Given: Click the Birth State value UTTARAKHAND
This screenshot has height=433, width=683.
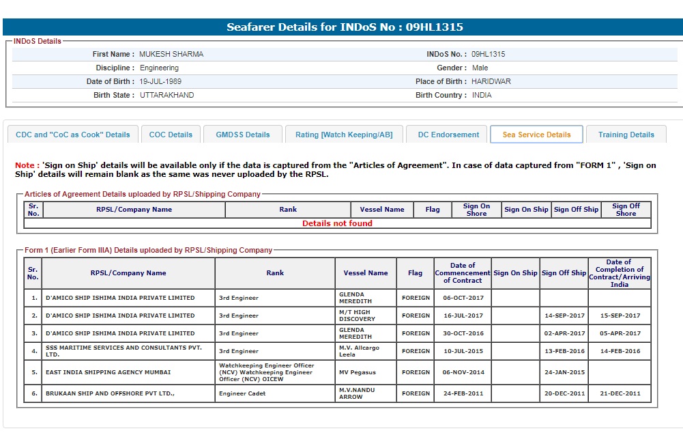Looking at the screenshot, I should click(x=166, y=95).
